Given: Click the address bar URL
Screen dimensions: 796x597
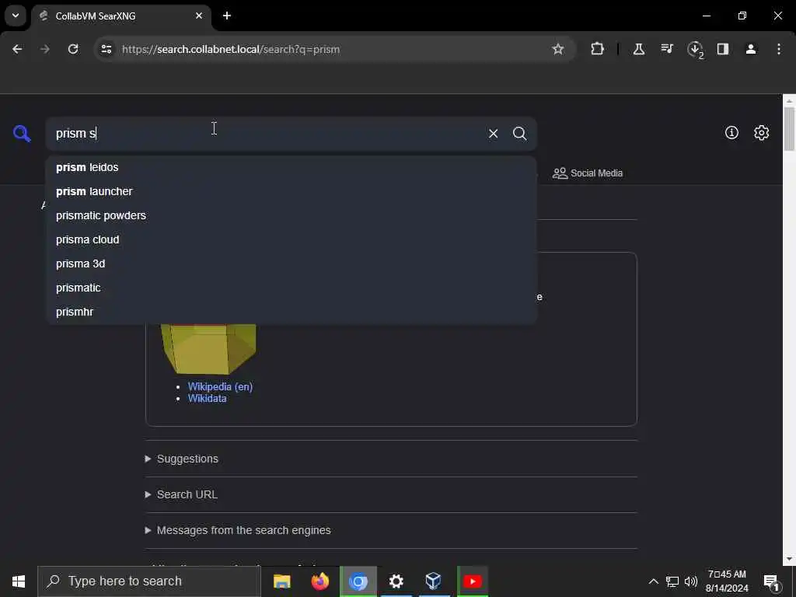Looking at the screenshot, I should click(x=231, y=49).
